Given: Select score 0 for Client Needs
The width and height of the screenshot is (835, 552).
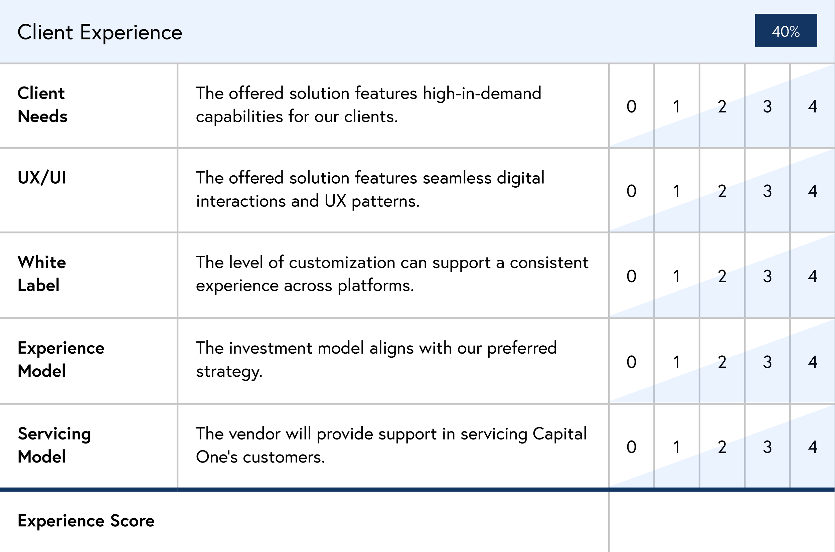Looking at the screenshot, I should point(631,106).
